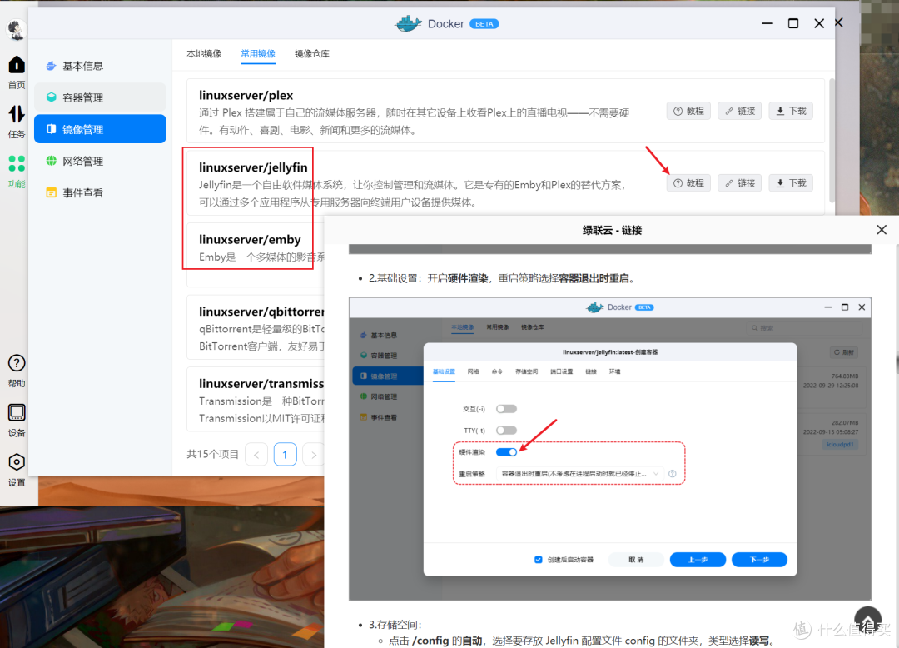This screenshot has height=648, width=899.
Task: Select 基本信息 in the Docker sidebar
Action: point(100,66)
